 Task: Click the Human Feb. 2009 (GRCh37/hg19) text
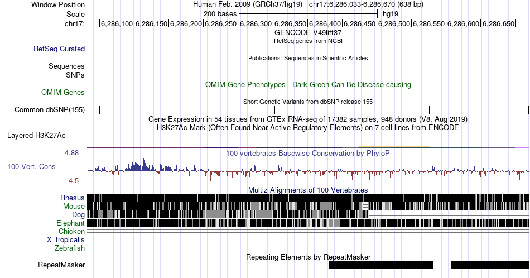click(248, 4)
